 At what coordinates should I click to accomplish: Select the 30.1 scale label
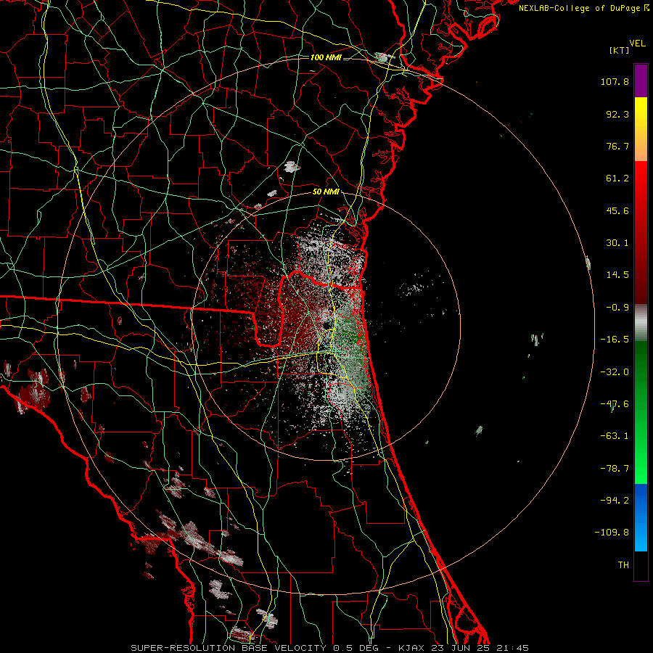[x=617, y=243]
